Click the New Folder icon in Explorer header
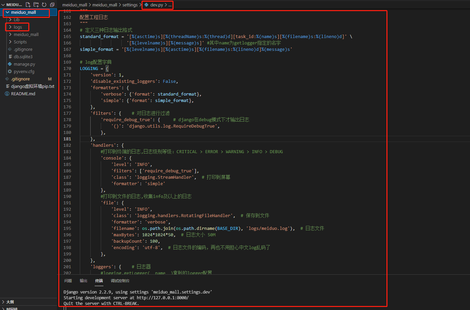Viewport: 470px width, 310px height. click(36, 5)
